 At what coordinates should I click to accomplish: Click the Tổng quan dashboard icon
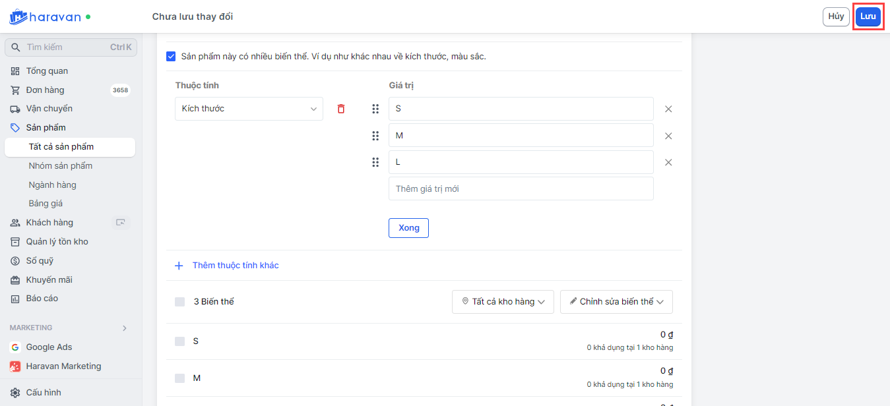click(x=15, y=71)
